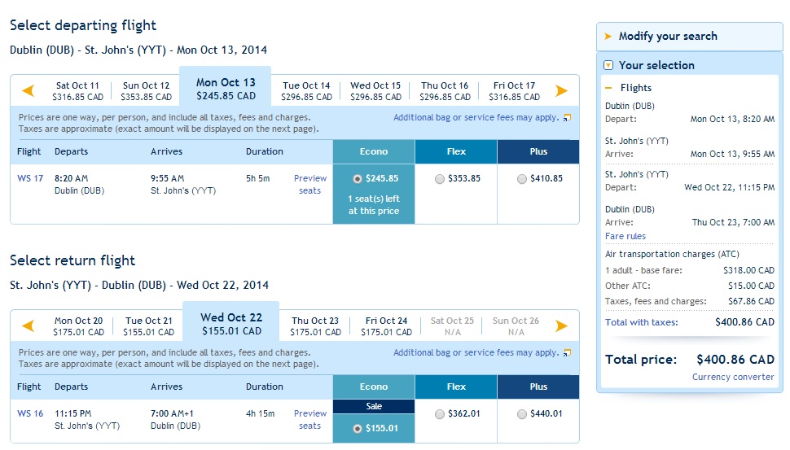Screen dimensions: 790x450
Task: Click previous dates arrow for return flight
Action: coord(29,326)
